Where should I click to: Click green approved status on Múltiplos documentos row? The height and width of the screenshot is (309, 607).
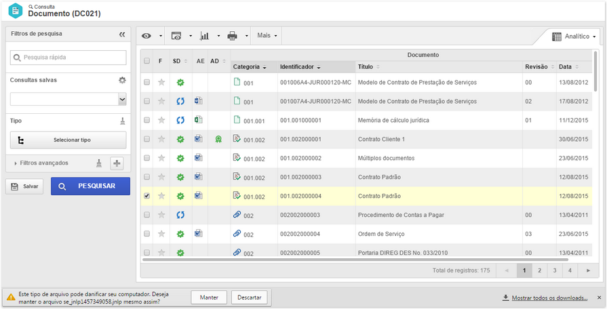point(180,158)
